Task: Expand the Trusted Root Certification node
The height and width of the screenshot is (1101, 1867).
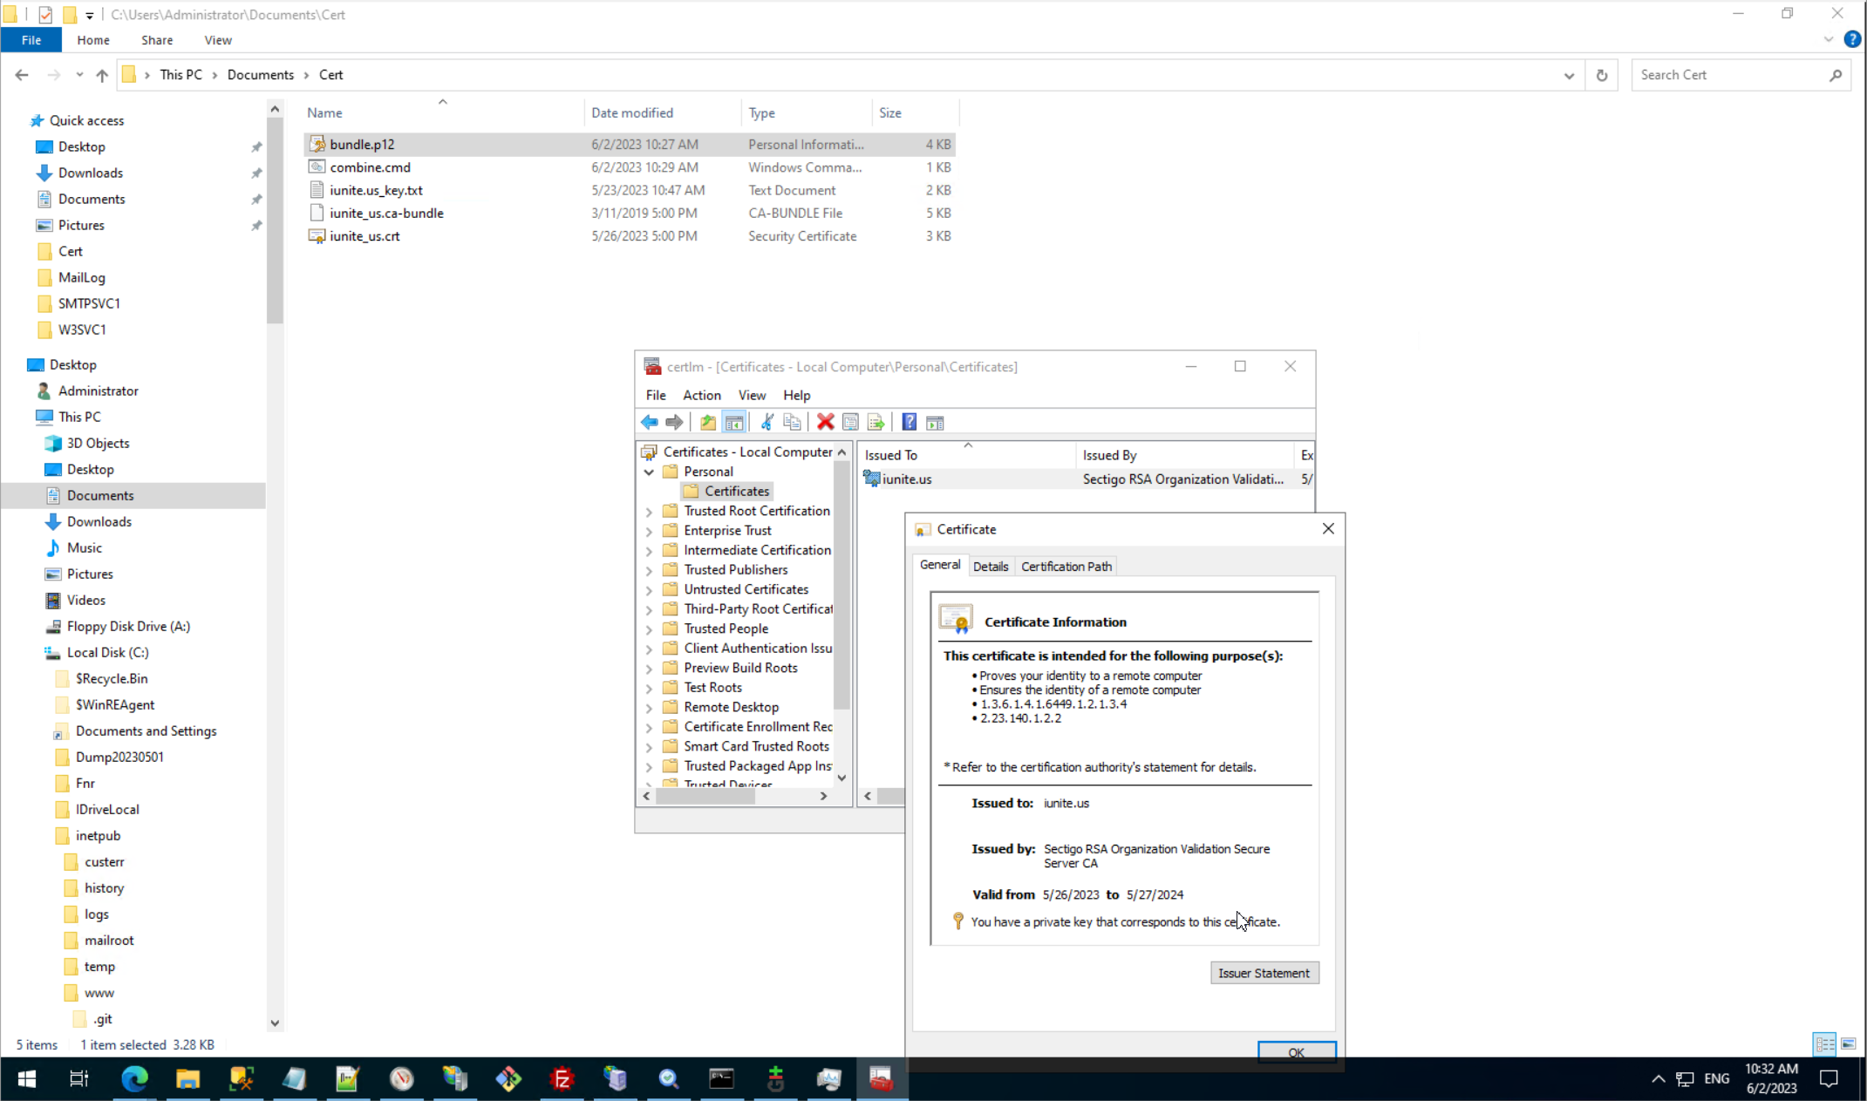Action: (x=649, y=512)
